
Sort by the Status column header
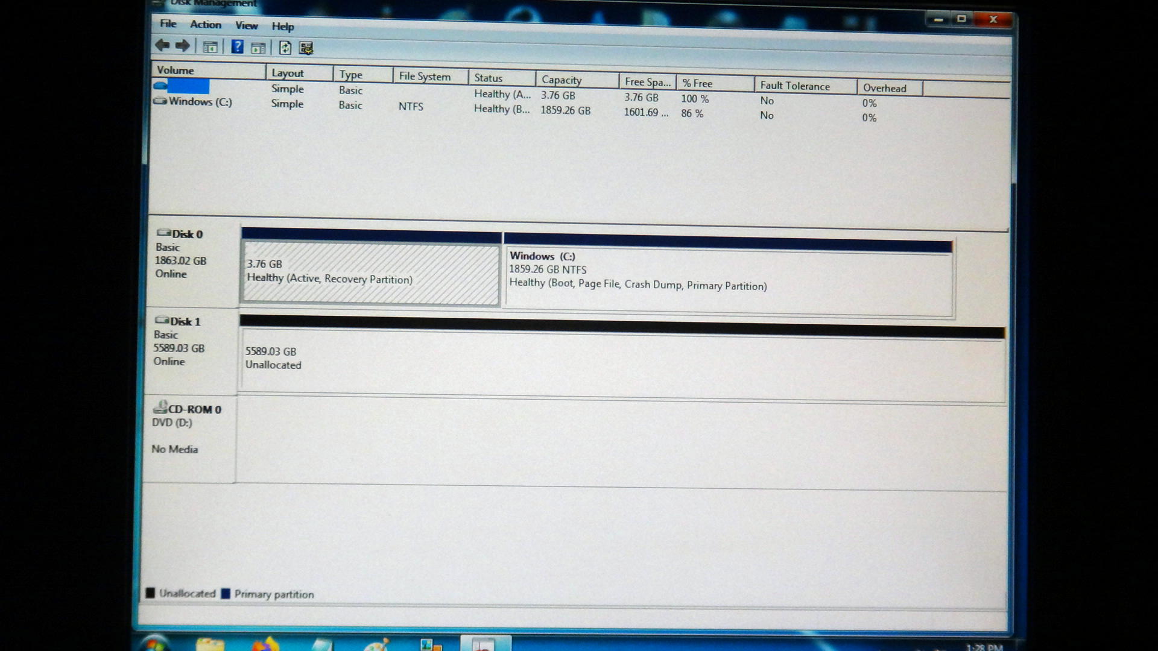point(502,78)
